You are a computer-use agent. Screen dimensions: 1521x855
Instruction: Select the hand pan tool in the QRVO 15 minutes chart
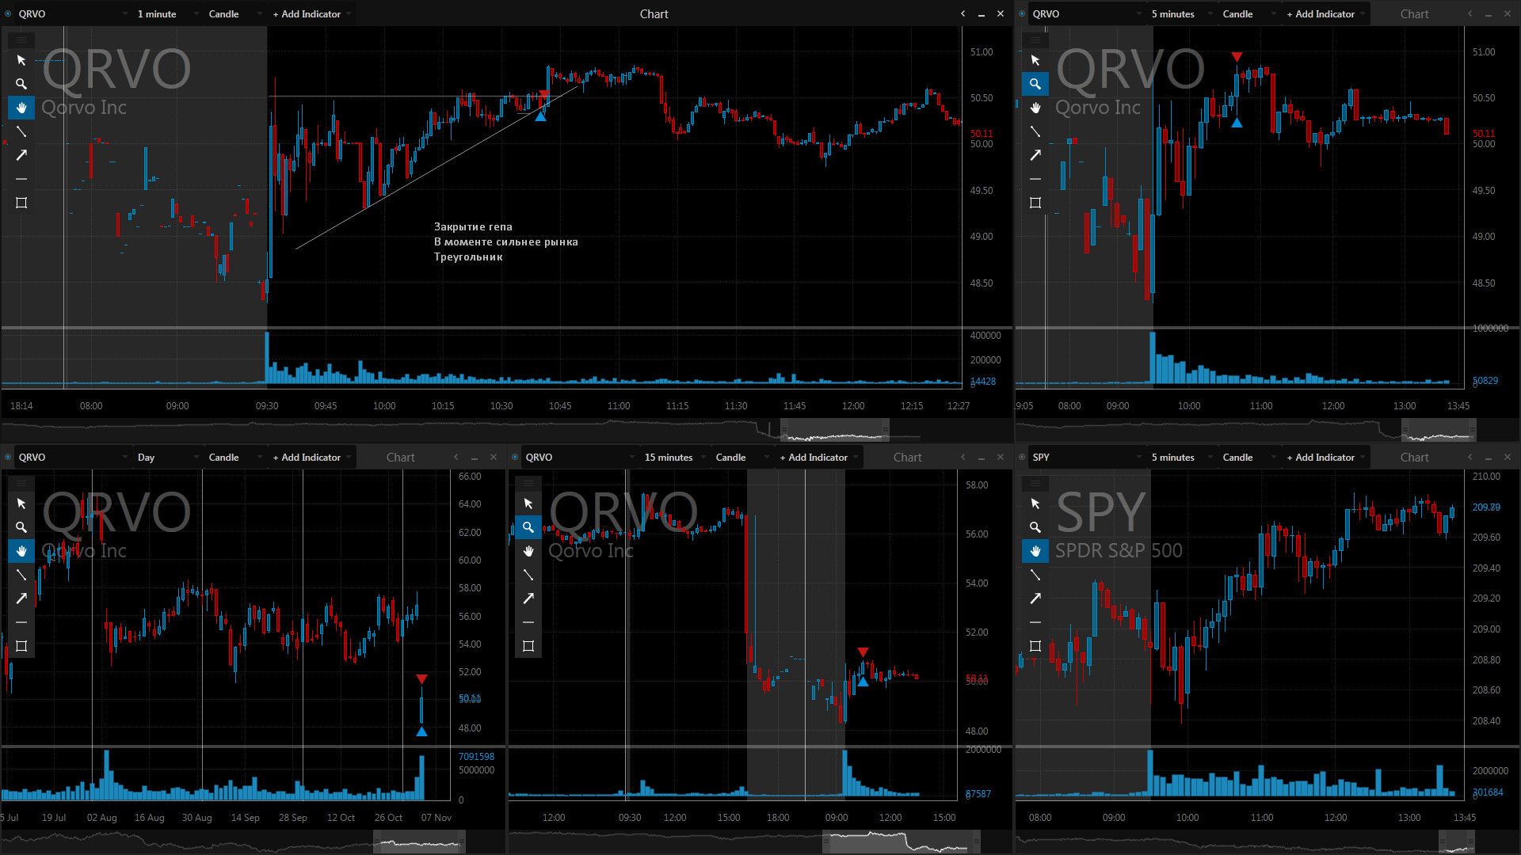(x=528, y=551)
